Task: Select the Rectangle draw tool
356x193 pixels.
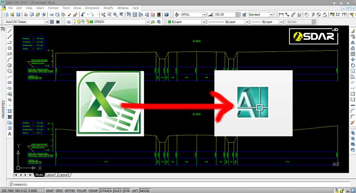Action: 10,54
